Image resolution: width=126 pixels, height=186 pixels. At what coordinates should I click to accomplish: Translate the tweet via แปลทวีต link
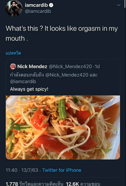tap(13, 53)
